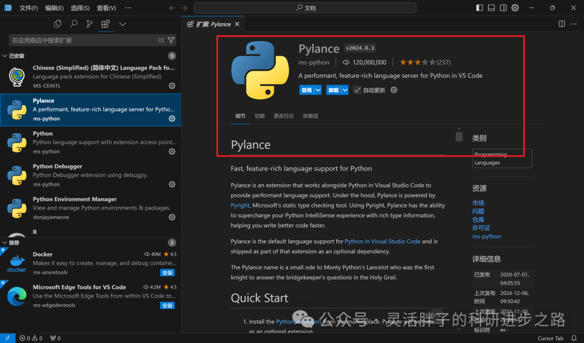Click the Programming Languages category tag
The image size is (584, 343).
tap(502, 158)
